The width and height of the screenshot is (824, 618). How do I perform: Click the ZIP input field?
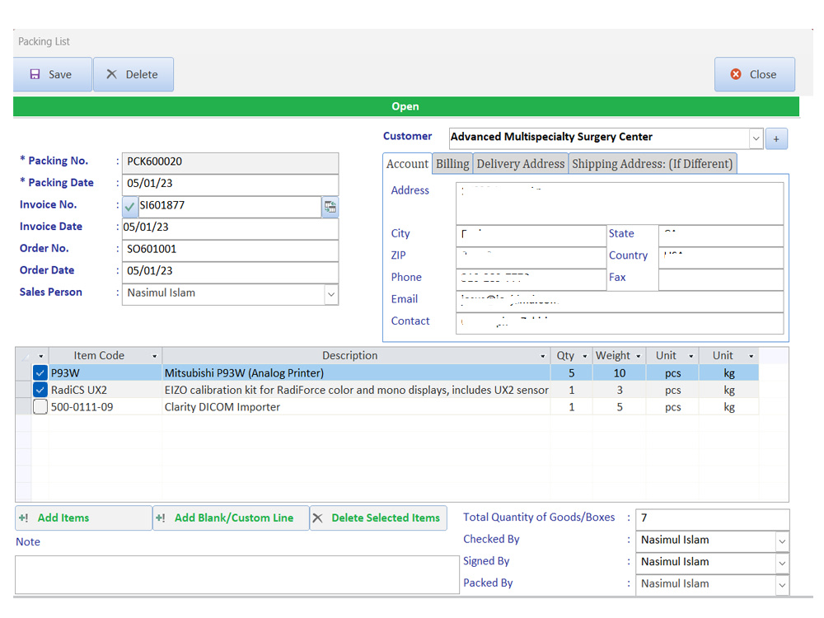coord(531,257)
